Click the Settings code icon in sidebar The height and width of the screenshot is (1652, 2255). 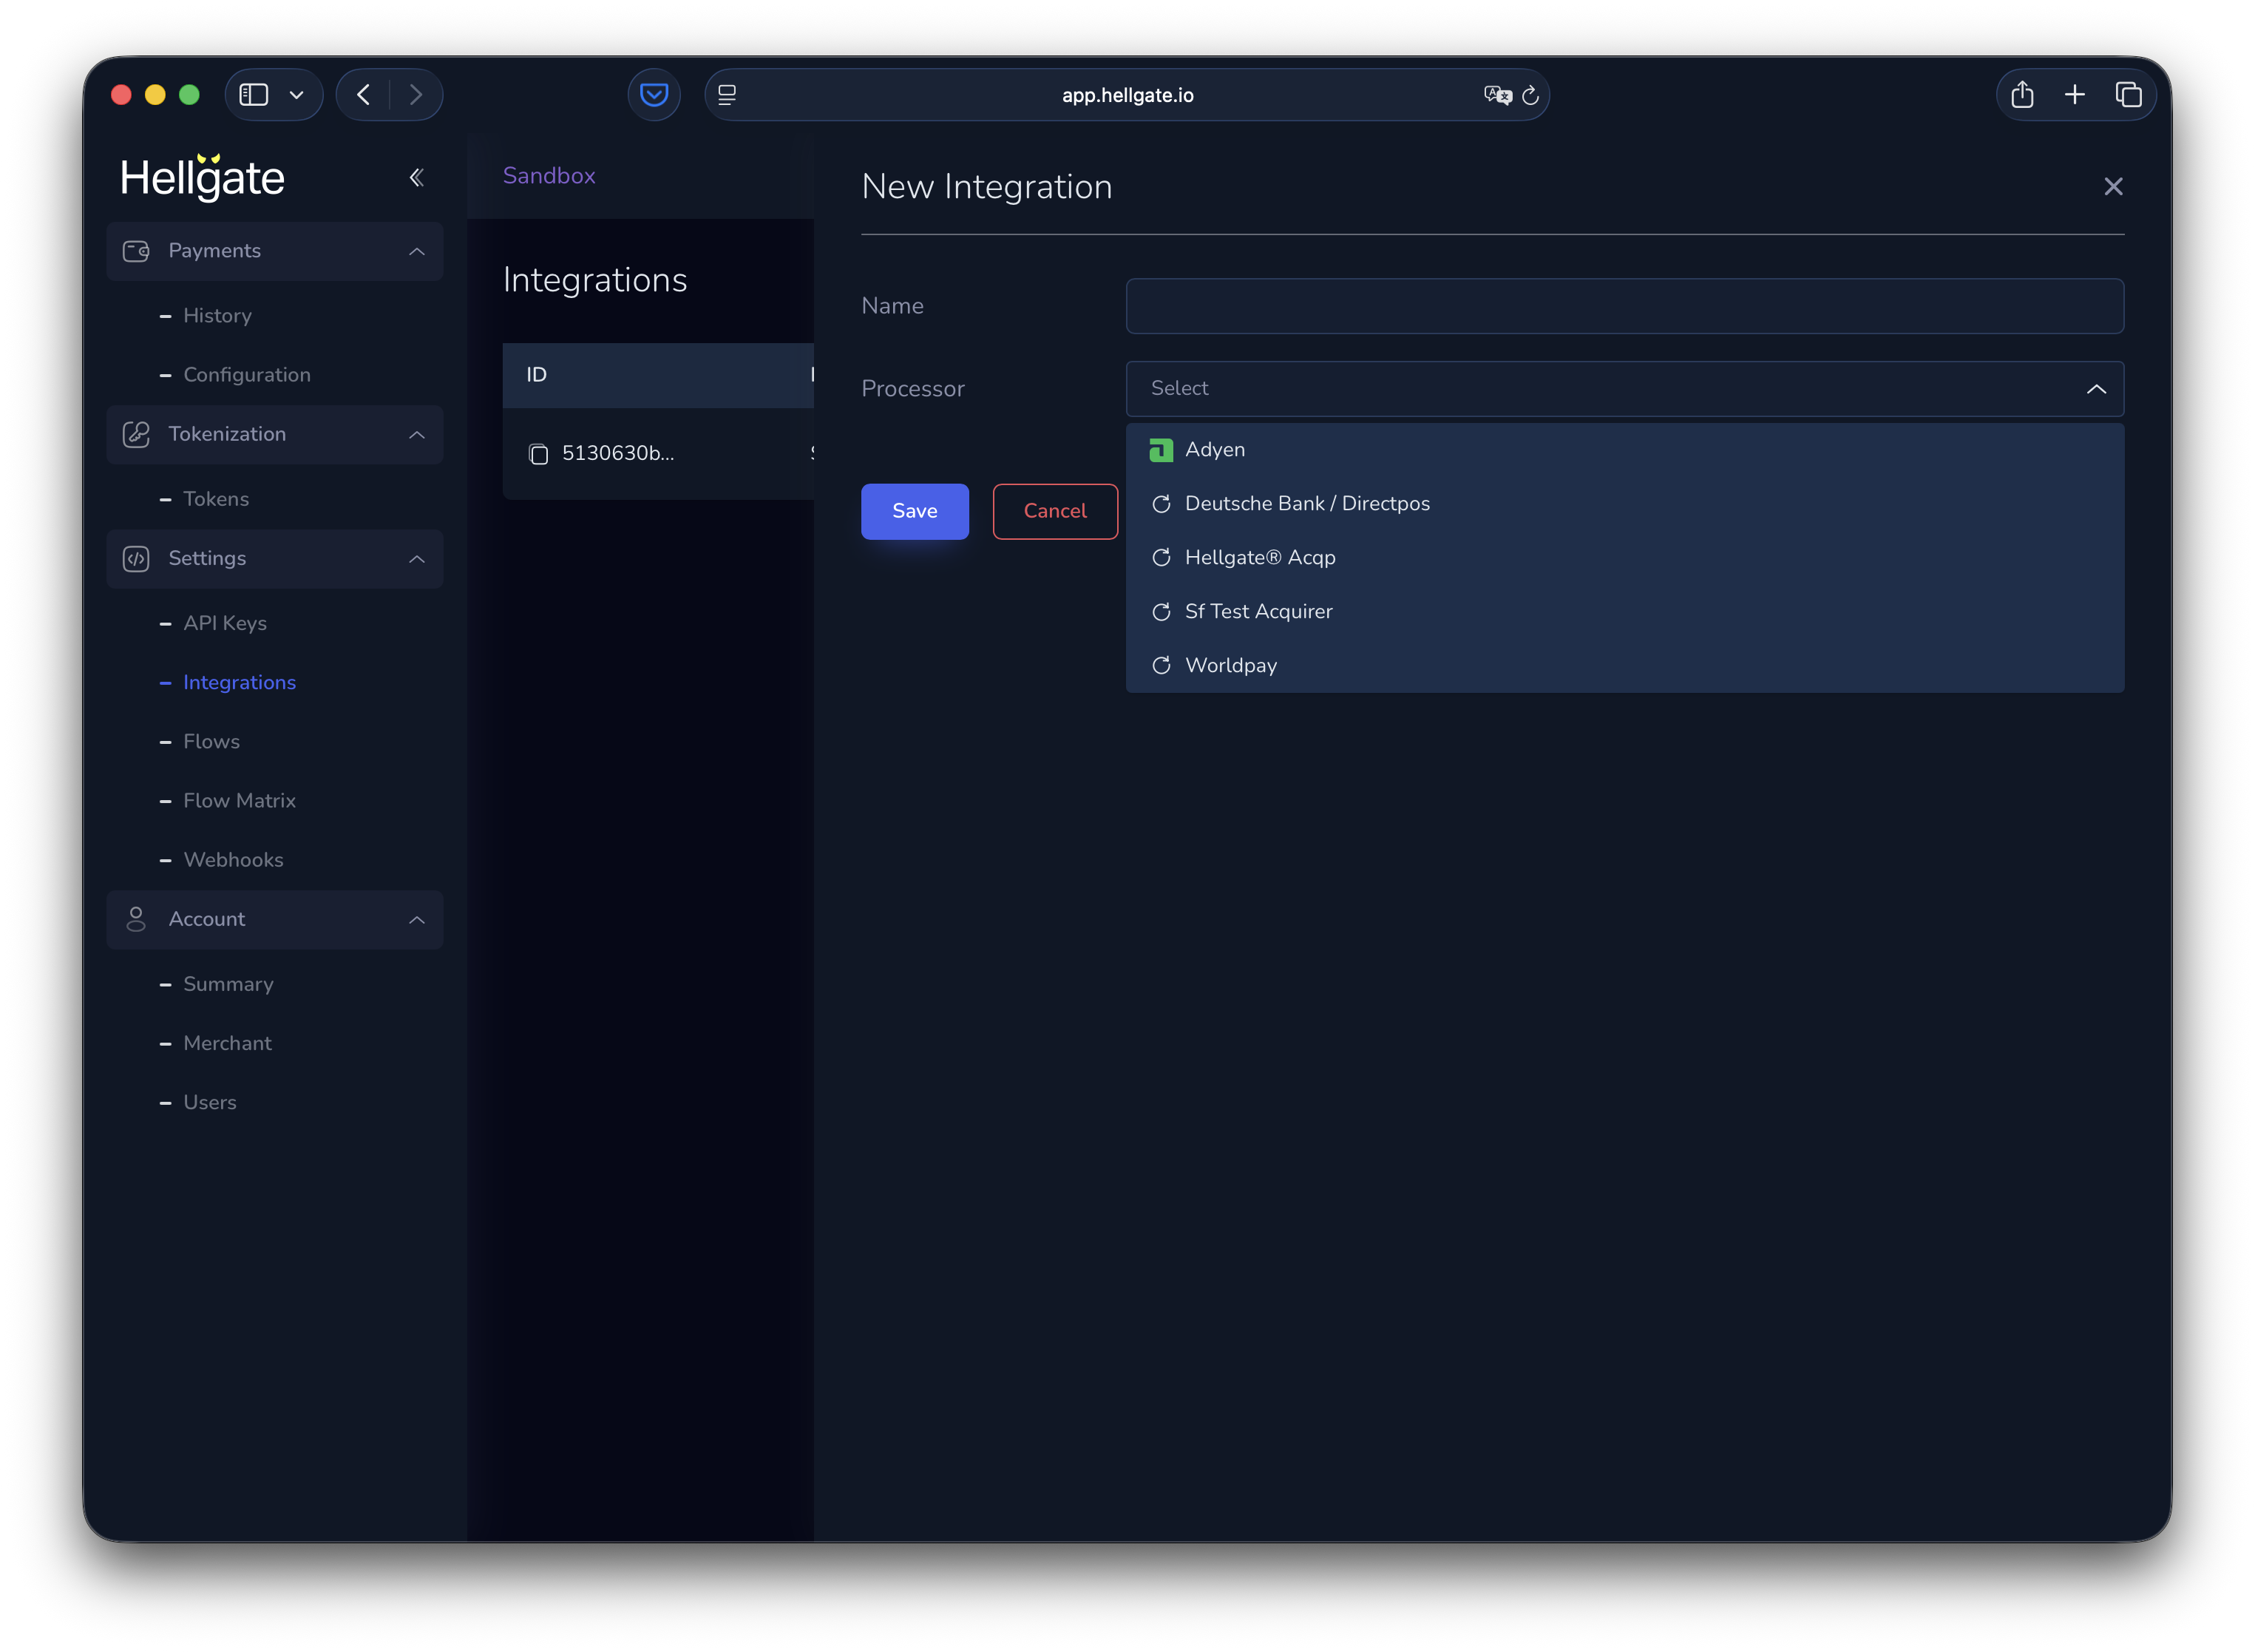(x=137, y=558)
